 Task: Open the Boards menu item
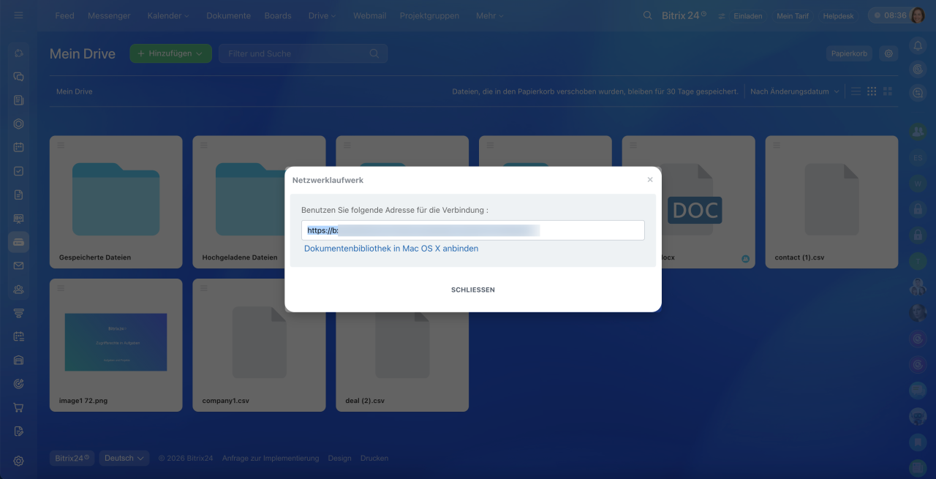pyautogui.click(x=278, y=15)
